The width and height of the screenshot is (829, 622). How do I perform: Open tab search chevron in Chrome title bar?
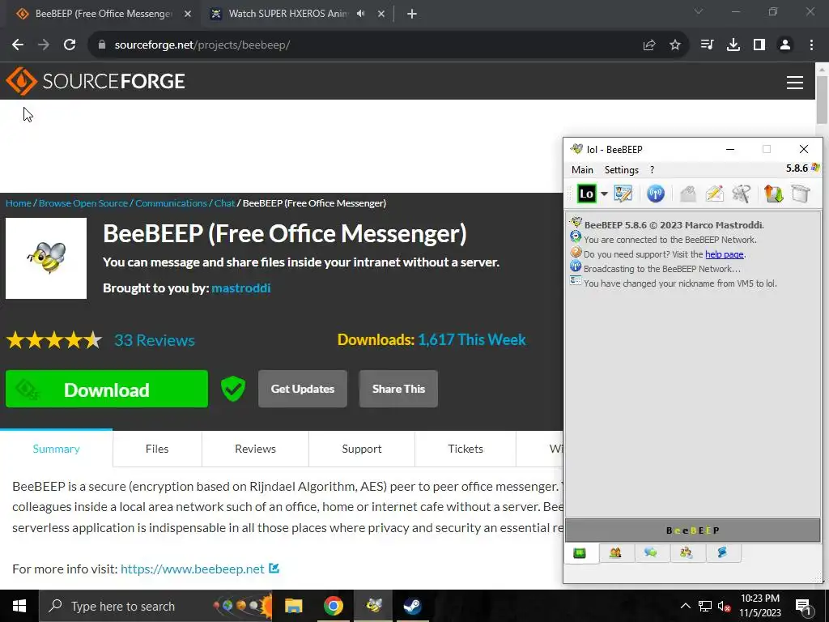click(699, 11)
